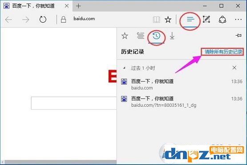Viewport: 247px width, 165px height.
Task: Collapse the 过去 1 小时 group
Action: 124,68
